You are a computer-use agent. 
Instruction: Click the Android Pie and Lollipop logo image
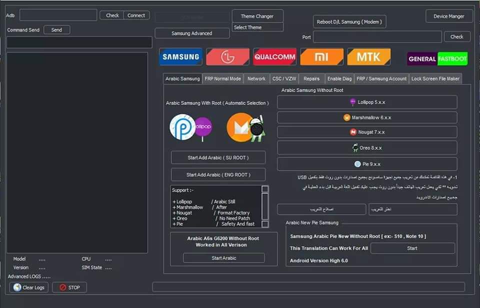coord(190,127)
